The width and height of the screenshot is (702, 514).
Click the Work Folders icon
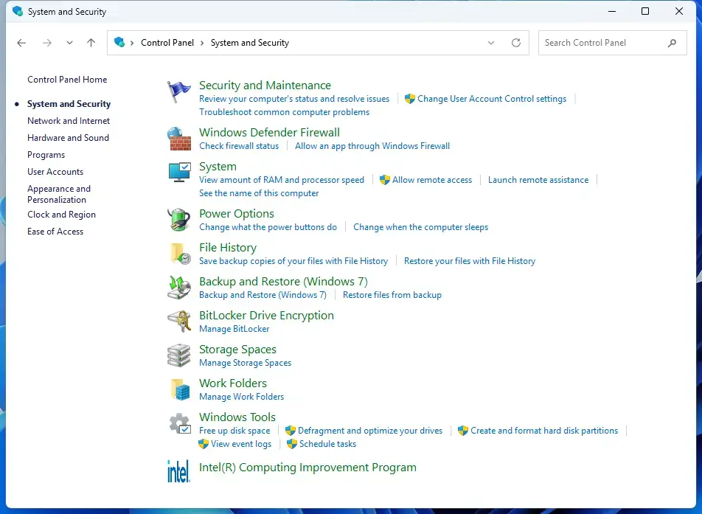(x=181, y=389)
